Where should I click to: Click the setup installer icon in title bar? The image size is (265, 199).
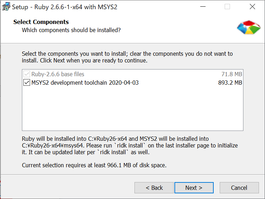tap(6, 7)
